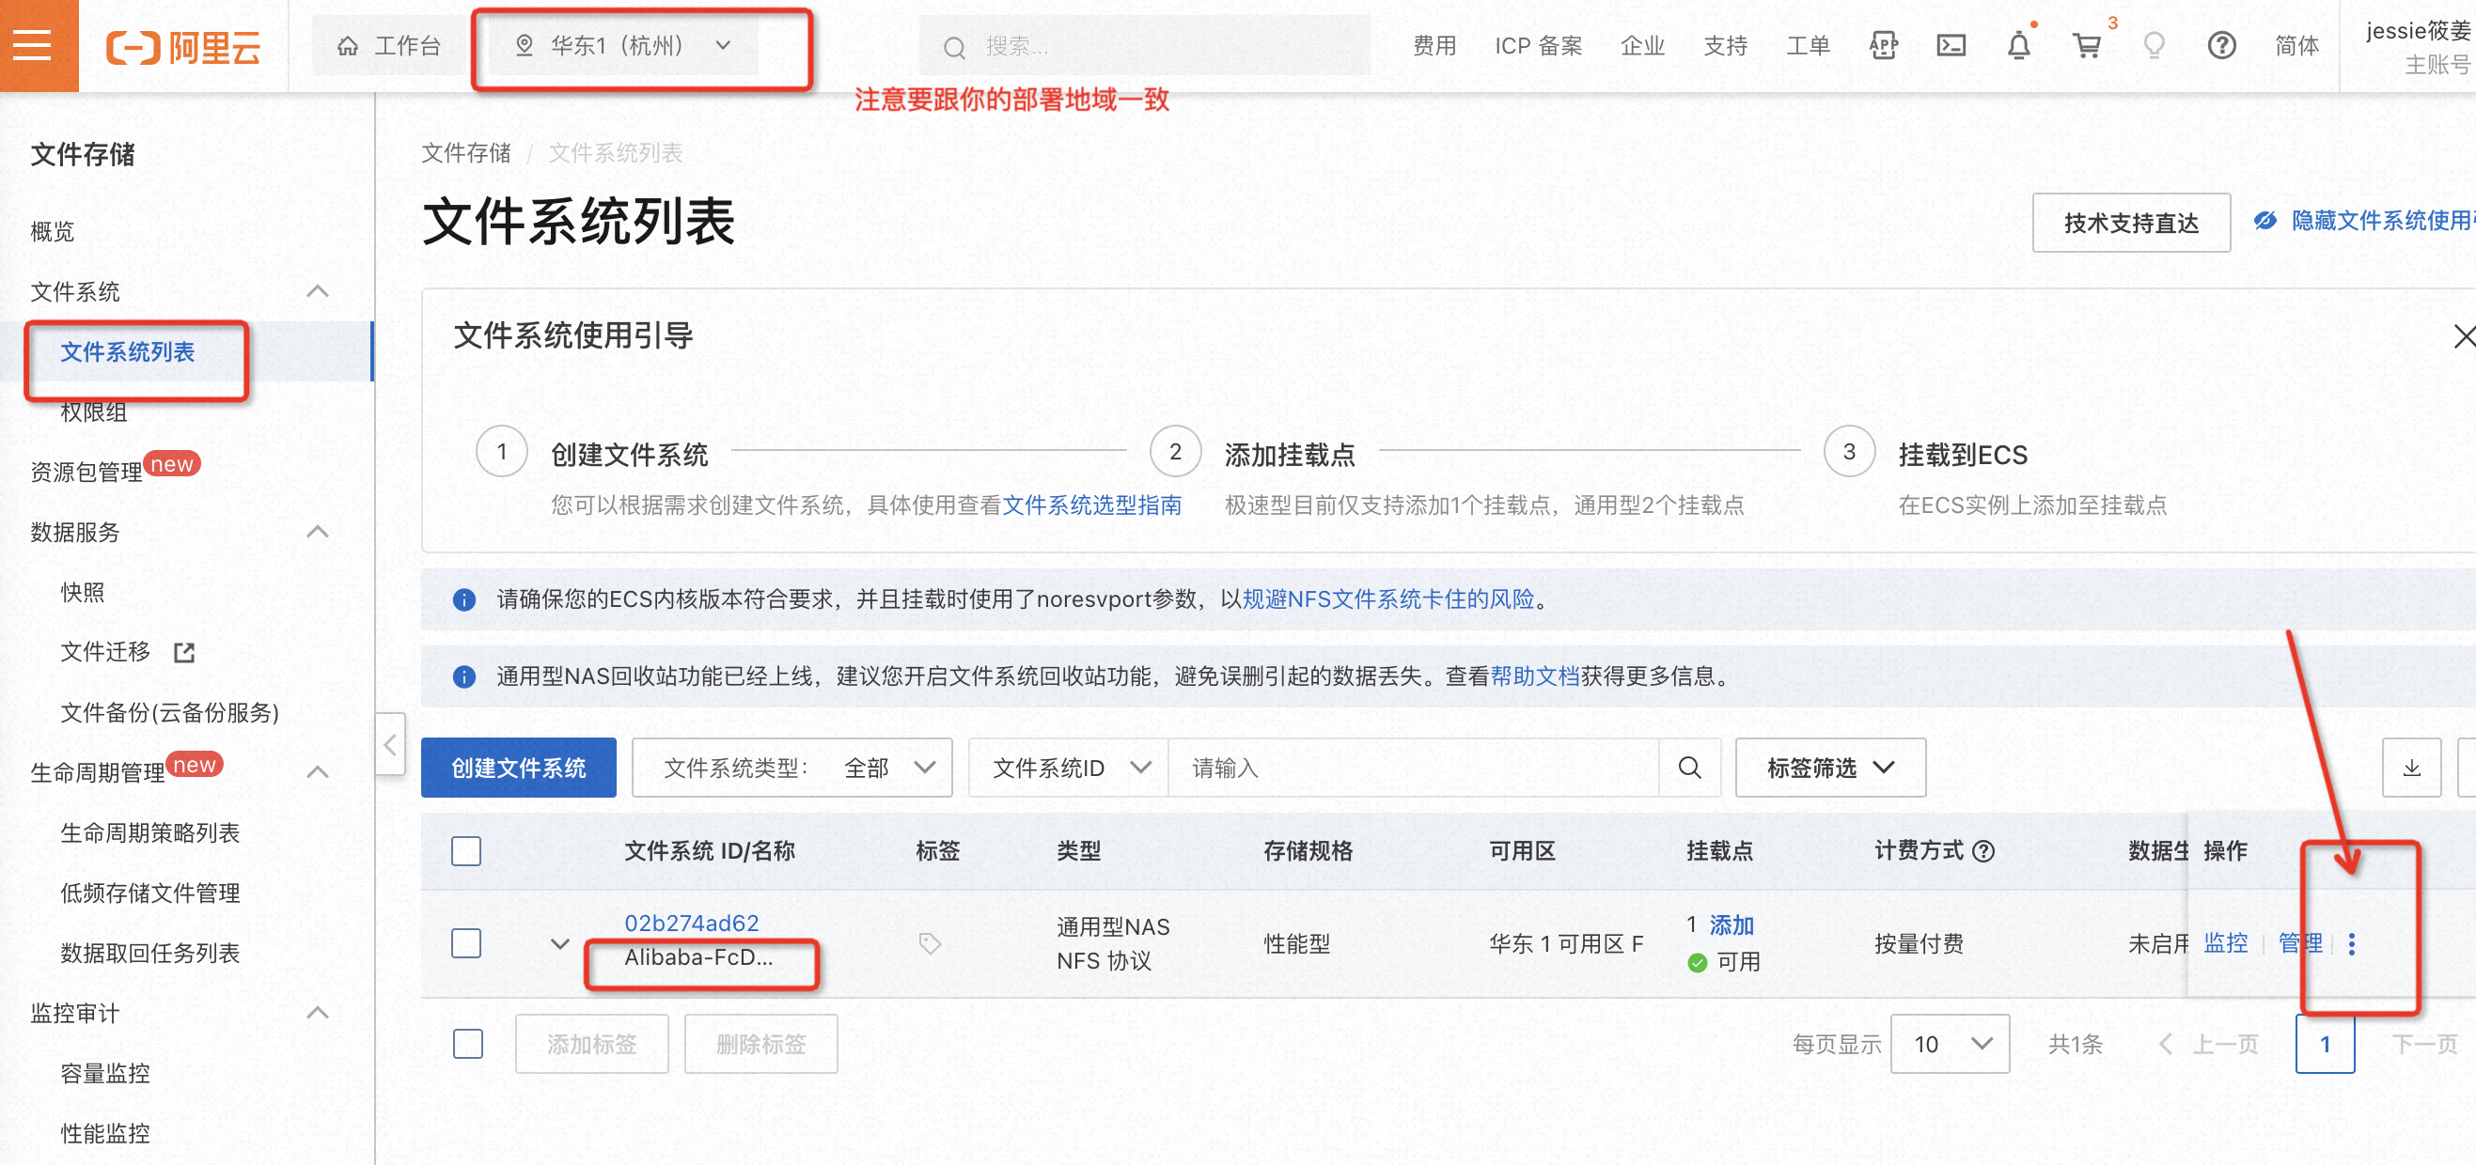
Task: Open the Cloud Shell terminal icon
Action: pos(1951,45)
